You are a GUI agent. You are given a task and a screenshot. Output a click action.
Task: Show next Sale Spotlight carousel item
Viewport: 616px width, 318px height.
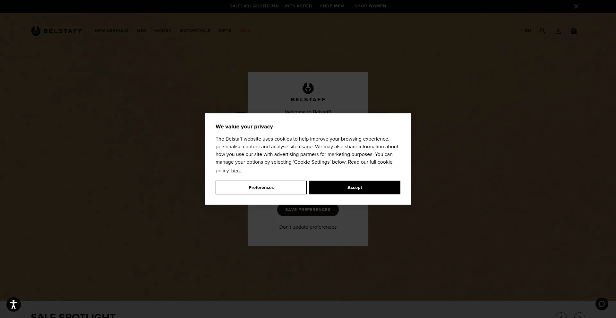[580, 315]
